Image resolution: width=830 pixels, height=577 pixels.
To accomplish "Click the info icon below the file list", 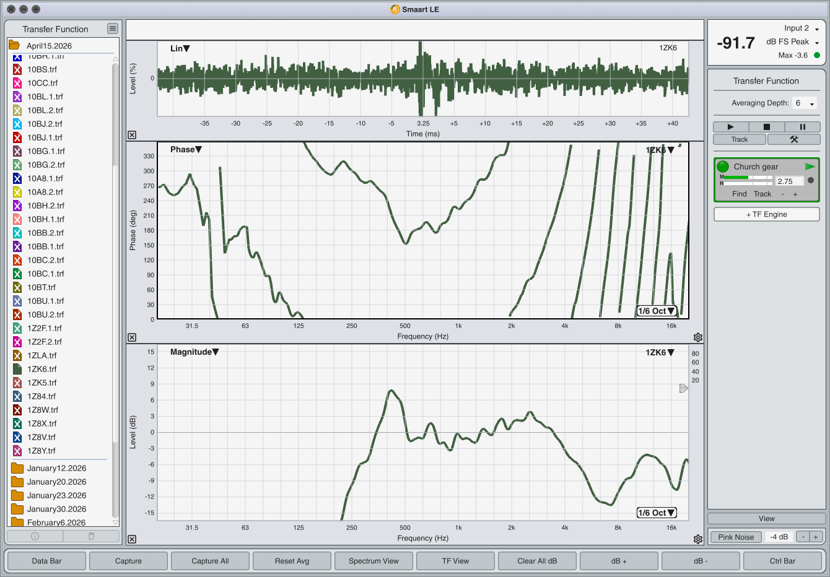I will 35,536.
